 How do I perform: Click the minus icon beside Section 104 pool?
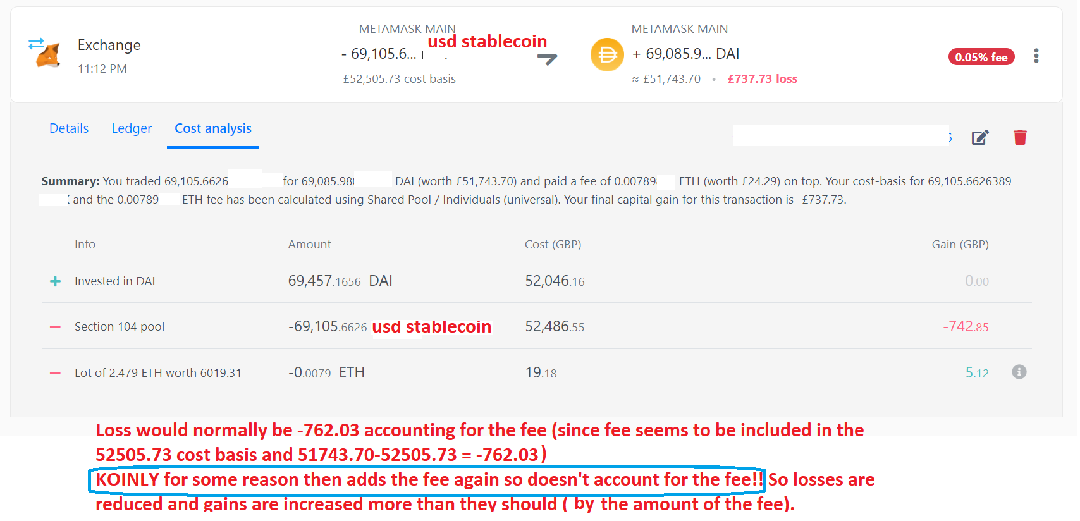(x=56, y=326)
